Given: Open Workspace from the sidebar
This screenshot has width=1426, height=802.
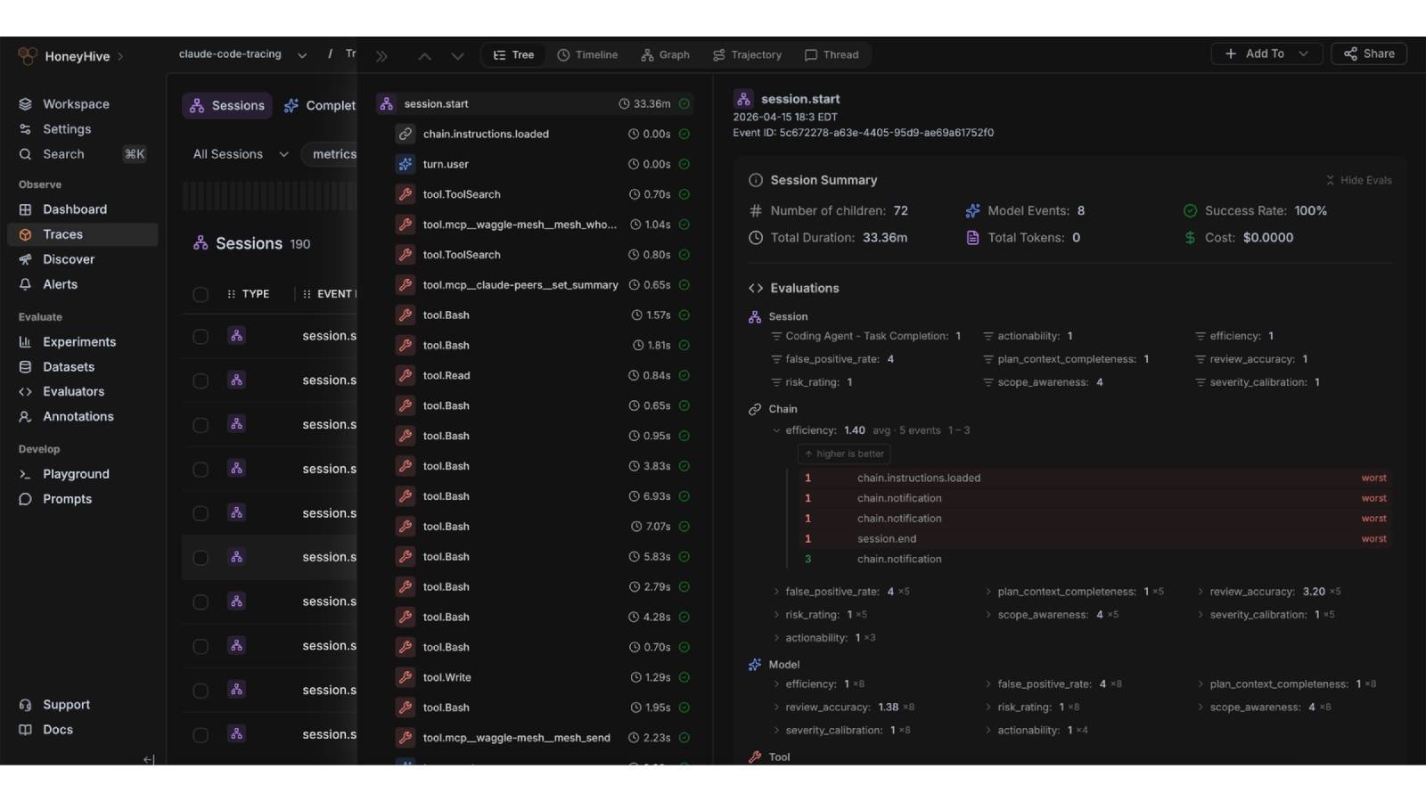Looking at the screenshot, I should [x=76, y=104].
